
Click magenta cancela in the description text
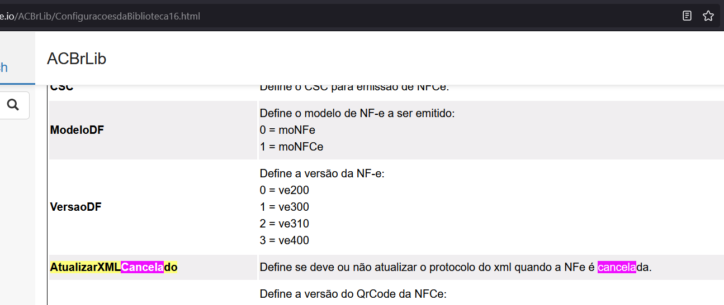[x=617, y=267]
